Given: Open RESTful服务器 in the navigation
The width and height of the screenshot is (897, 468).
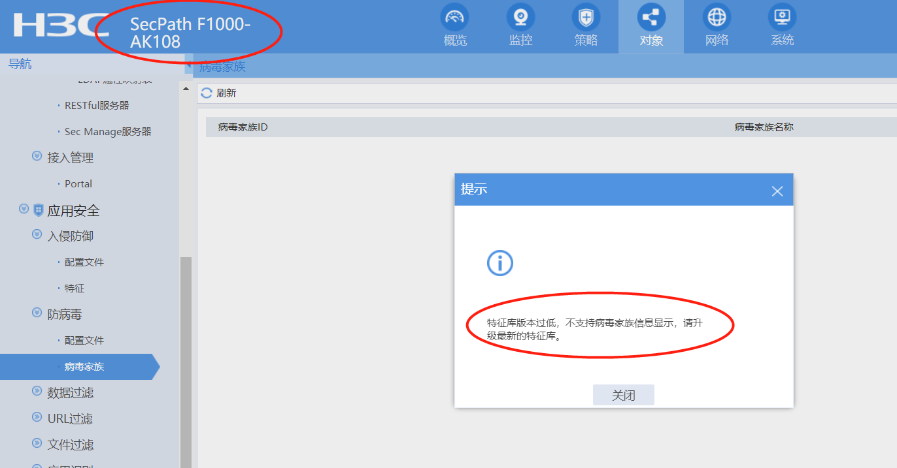Looking at the screenshot, I should pos(97,105).
